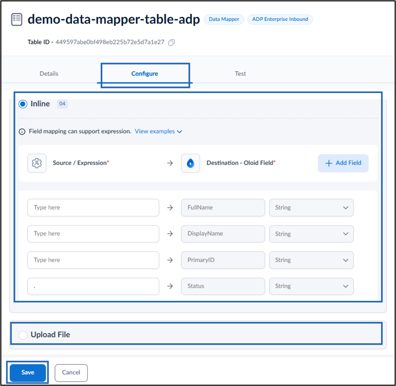Click the PrimaryID destination field
396x386 pixels.
(223, 260)
